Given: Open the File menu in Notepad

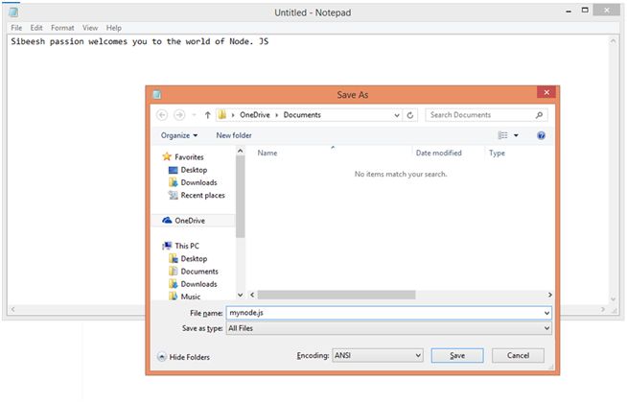Looking at the screenshot, I should 16,28.
